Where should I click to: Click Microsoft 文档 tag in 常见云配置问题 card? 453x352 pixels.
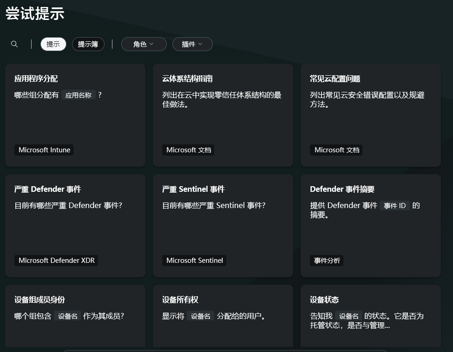pos(336,150)
